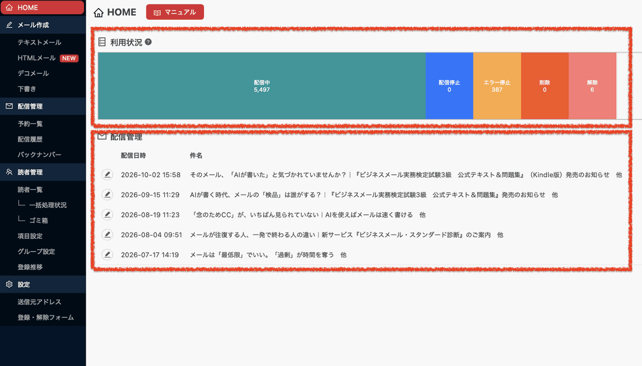
Task: Open テキストメール in the sidebar
Action: click(39, 42)
